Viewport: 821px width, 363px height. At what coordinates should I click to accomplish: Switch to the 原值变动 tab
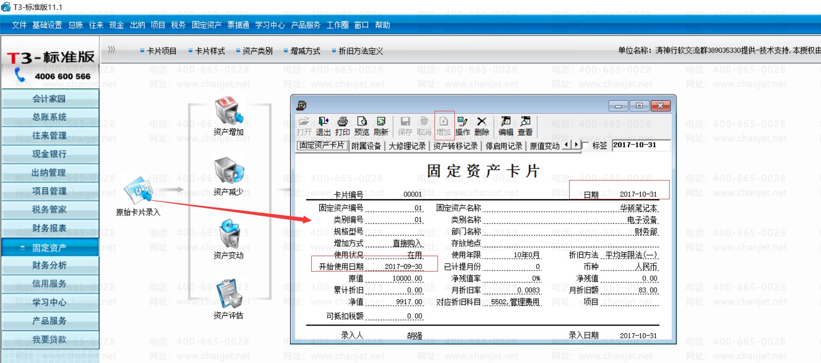click(544, 146)
